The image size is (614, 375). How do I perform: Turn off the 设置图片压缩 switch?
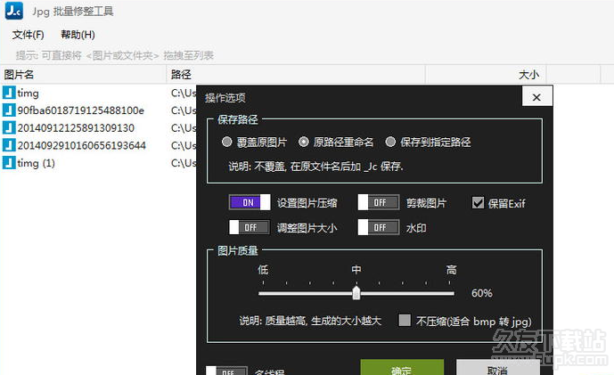250,202
